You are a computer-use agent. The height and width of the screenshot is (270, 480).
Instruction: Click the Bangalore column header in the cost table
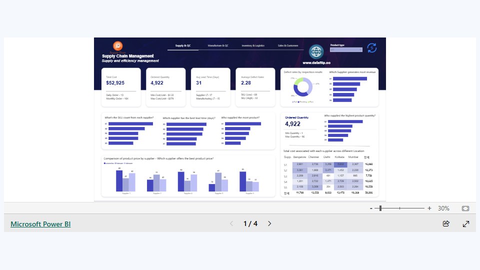coord(299,157)
